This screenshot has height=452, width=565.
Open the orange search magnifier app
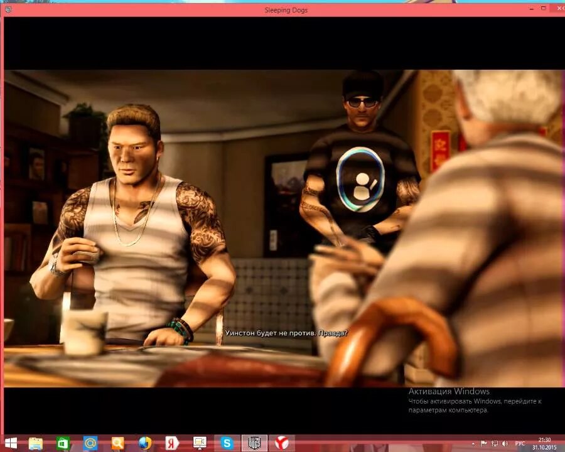coord(118,443)
